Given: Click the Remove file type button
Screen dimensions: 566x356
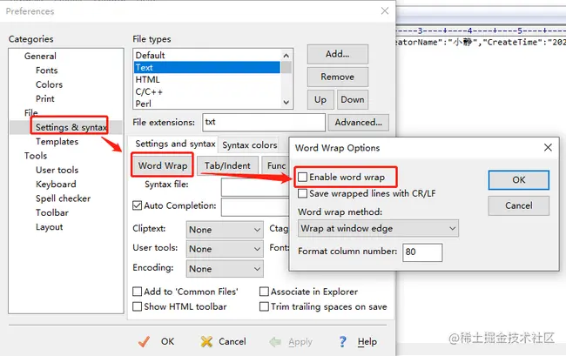Looking at the screenshot, I should click(x=338, y=77).
